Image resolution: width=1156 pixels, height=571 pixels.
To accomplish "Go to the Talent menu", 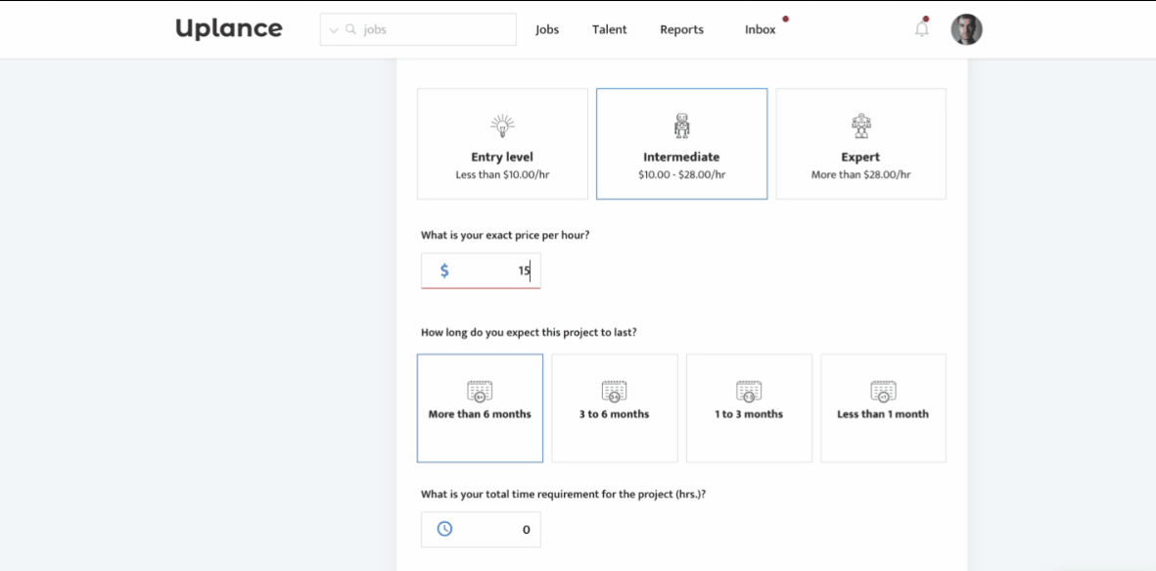I will tap(609, 29).
